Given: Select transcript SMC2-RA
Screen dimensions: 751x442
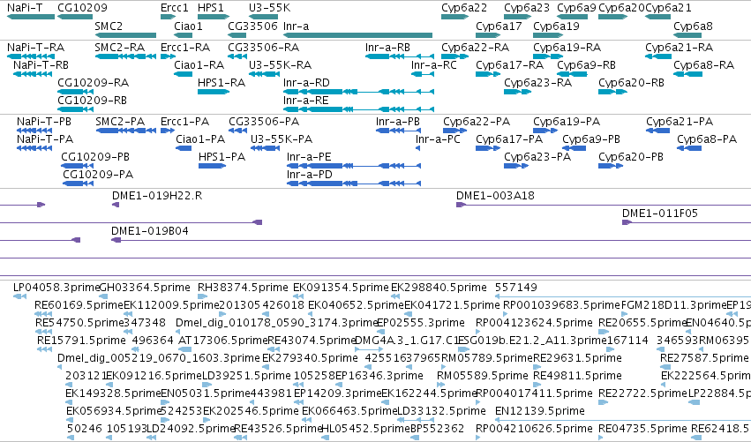Looking at the screenshot, I should pyautogui.click(x=125, y=56).
